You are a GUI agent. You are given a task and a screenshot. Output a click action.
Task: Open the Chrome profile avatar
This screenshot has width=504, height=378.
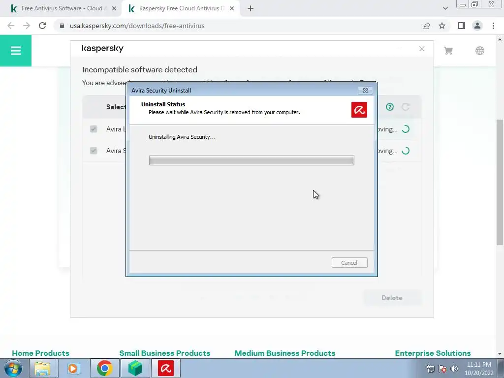pos(477,26)
